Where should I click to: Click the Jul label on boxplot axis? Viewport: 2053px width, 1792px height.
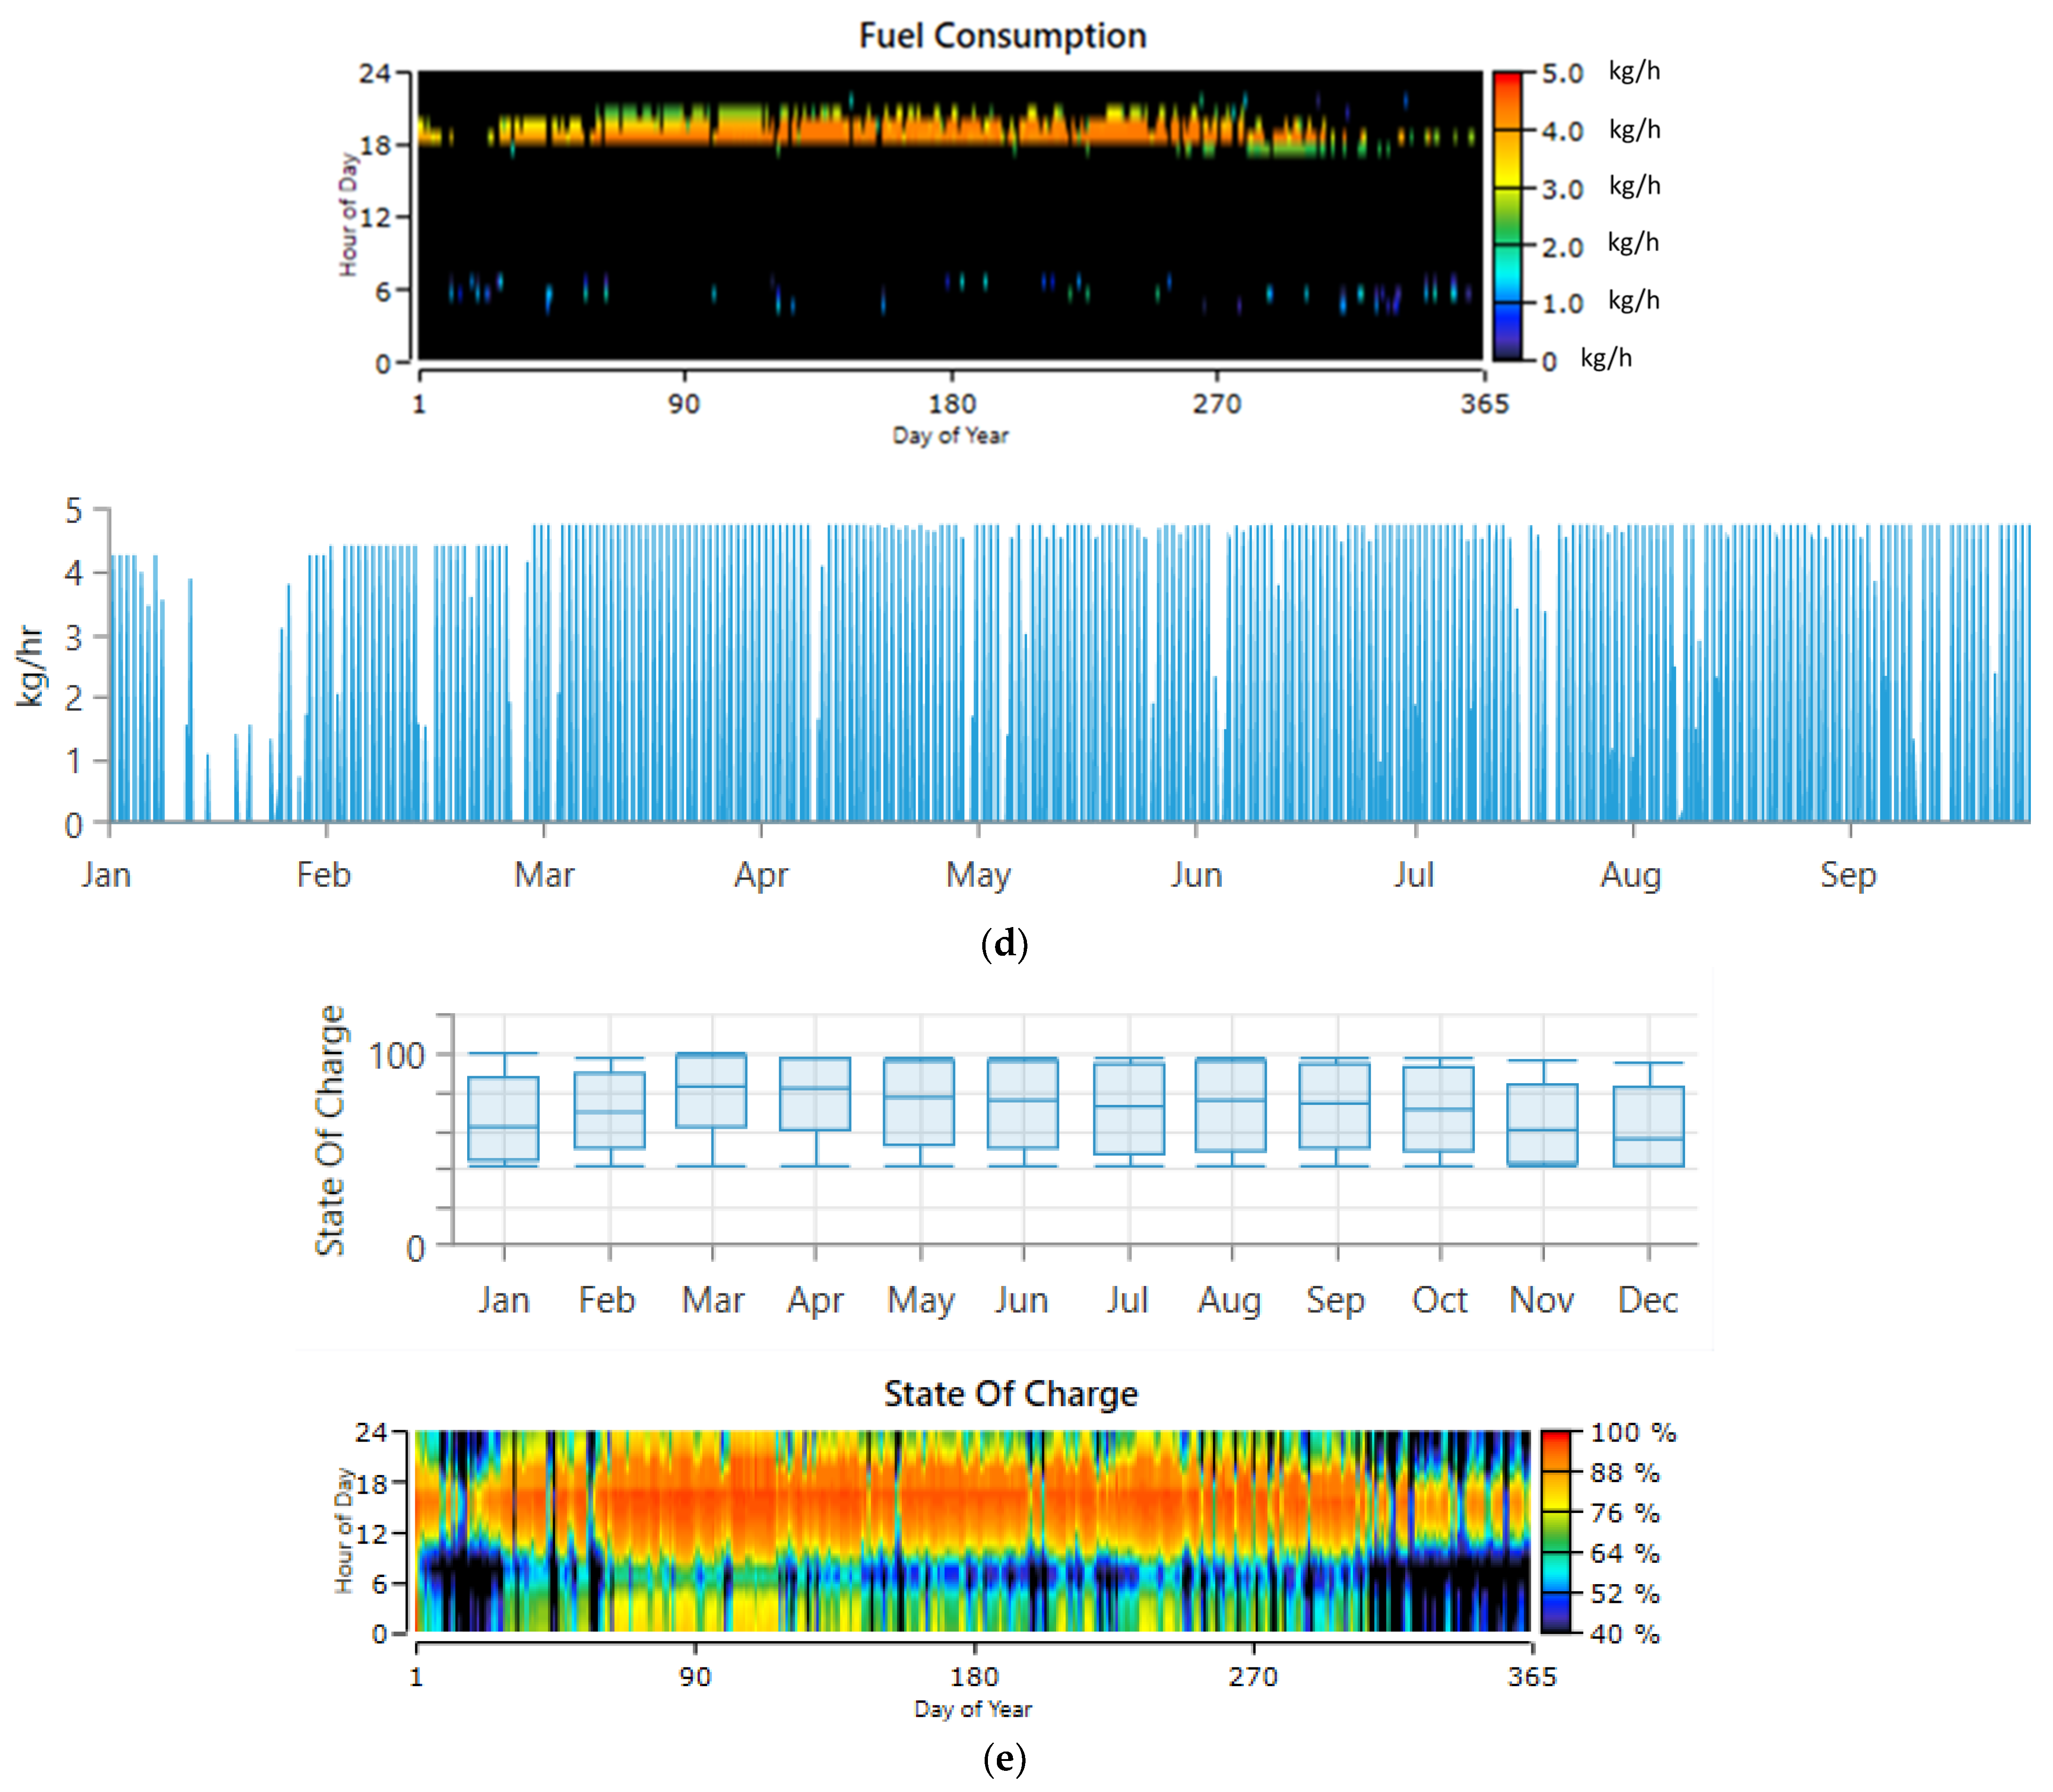pos(1127,1300)
